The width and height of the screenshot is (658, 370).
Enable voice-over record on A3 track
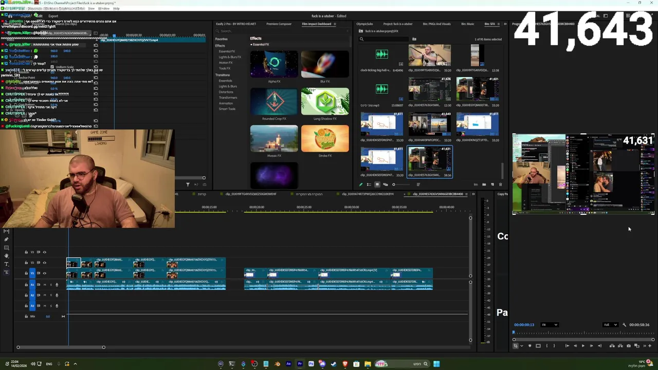click(57, 306)
